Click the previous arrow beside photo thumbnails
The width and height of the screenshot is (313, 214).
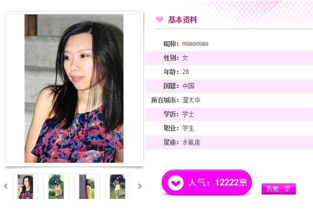click(x=6, y=186)
